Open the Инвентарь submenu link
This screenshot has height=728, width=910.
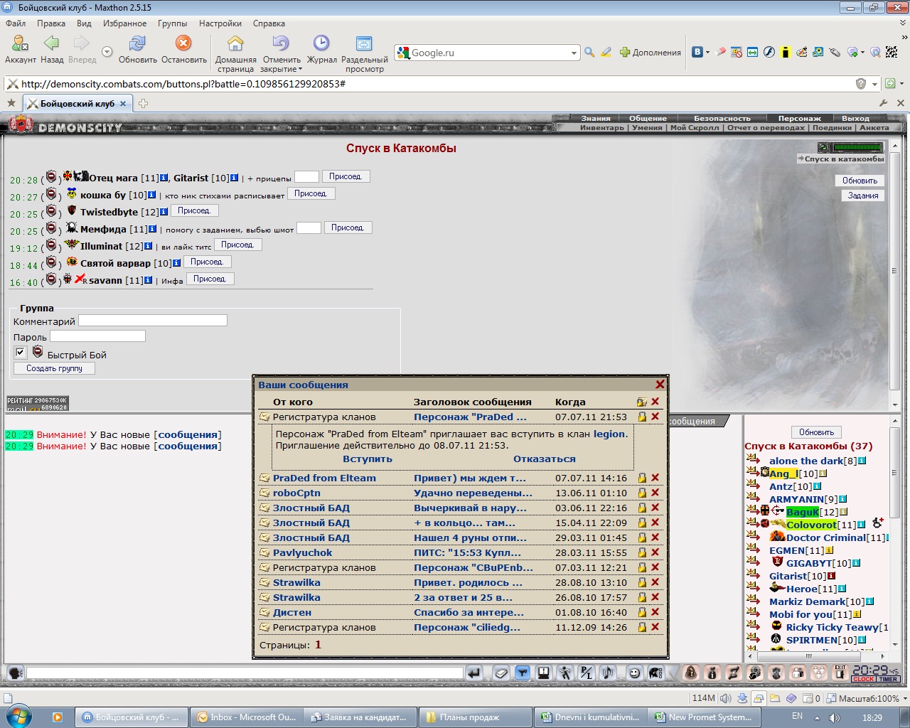tap(601, 128)
